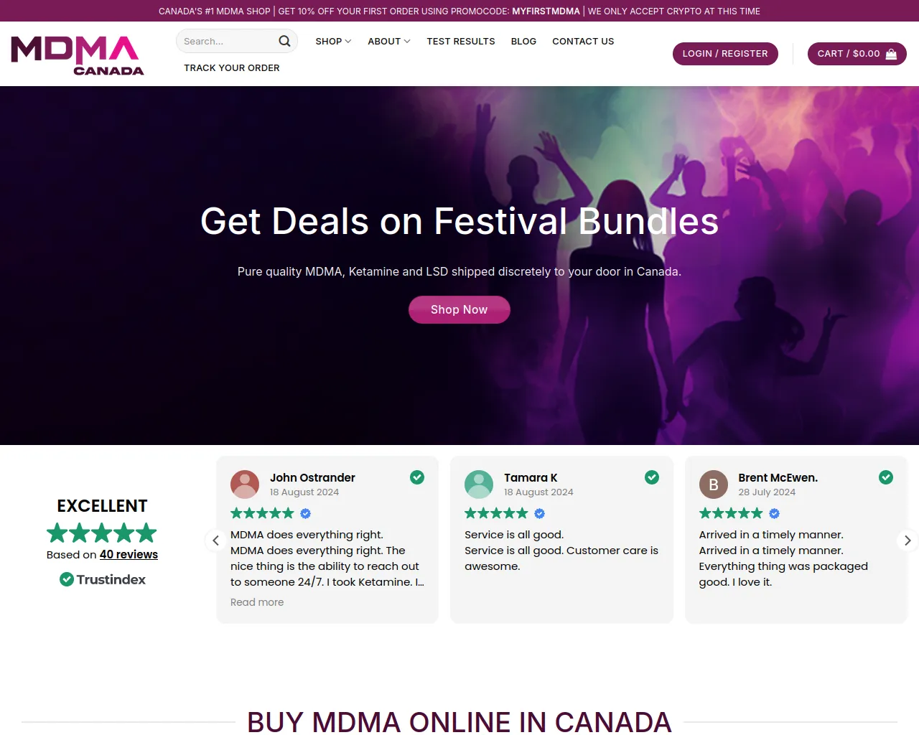Screen dimensions: 919x735
Task: Click the search magnifier icon
Action: (284, 41)
